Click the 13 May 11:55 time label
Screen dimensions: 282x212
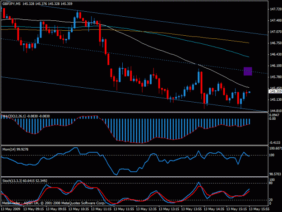click(124, 209)
